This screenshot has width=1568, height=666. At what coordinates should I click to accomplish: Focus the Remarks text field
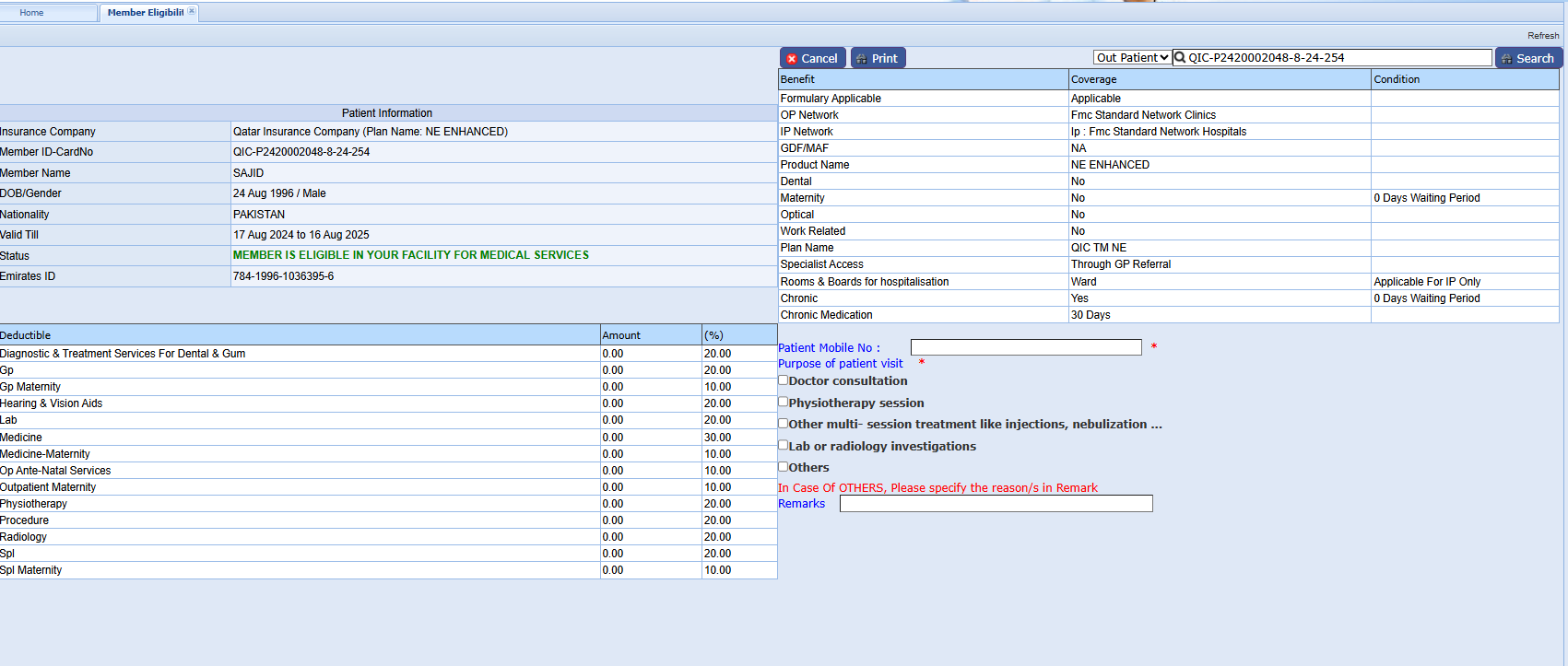[996, 503]
